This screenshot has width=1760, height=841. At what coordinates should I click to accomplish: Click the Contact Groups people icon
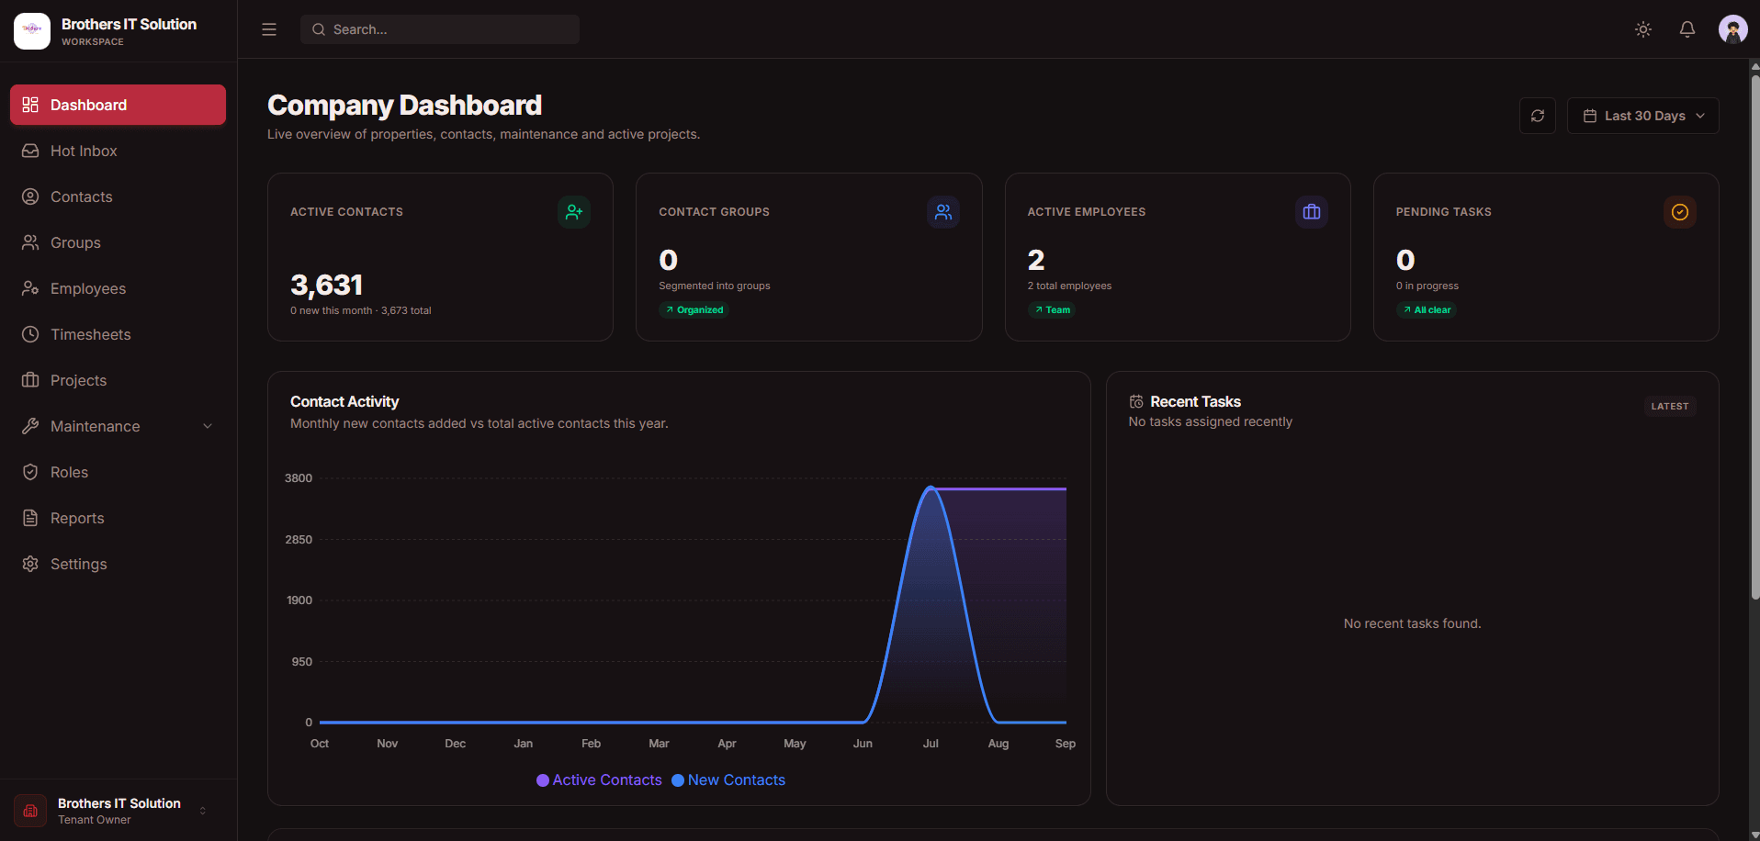tap(943, 212)
